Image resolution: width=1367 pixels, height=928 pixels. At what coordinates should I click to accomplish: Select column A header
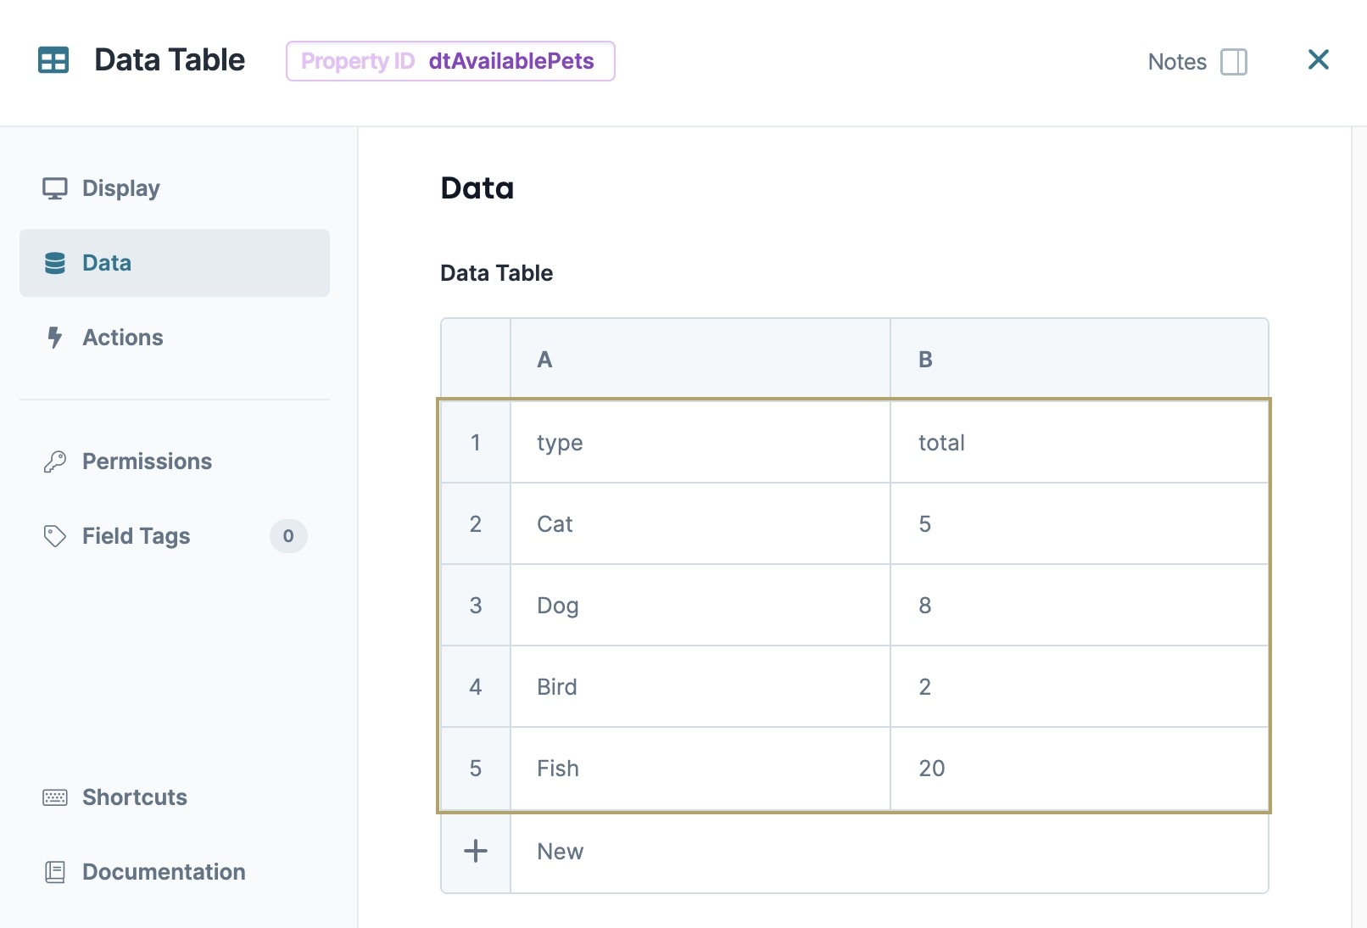(x=700, y=359)
